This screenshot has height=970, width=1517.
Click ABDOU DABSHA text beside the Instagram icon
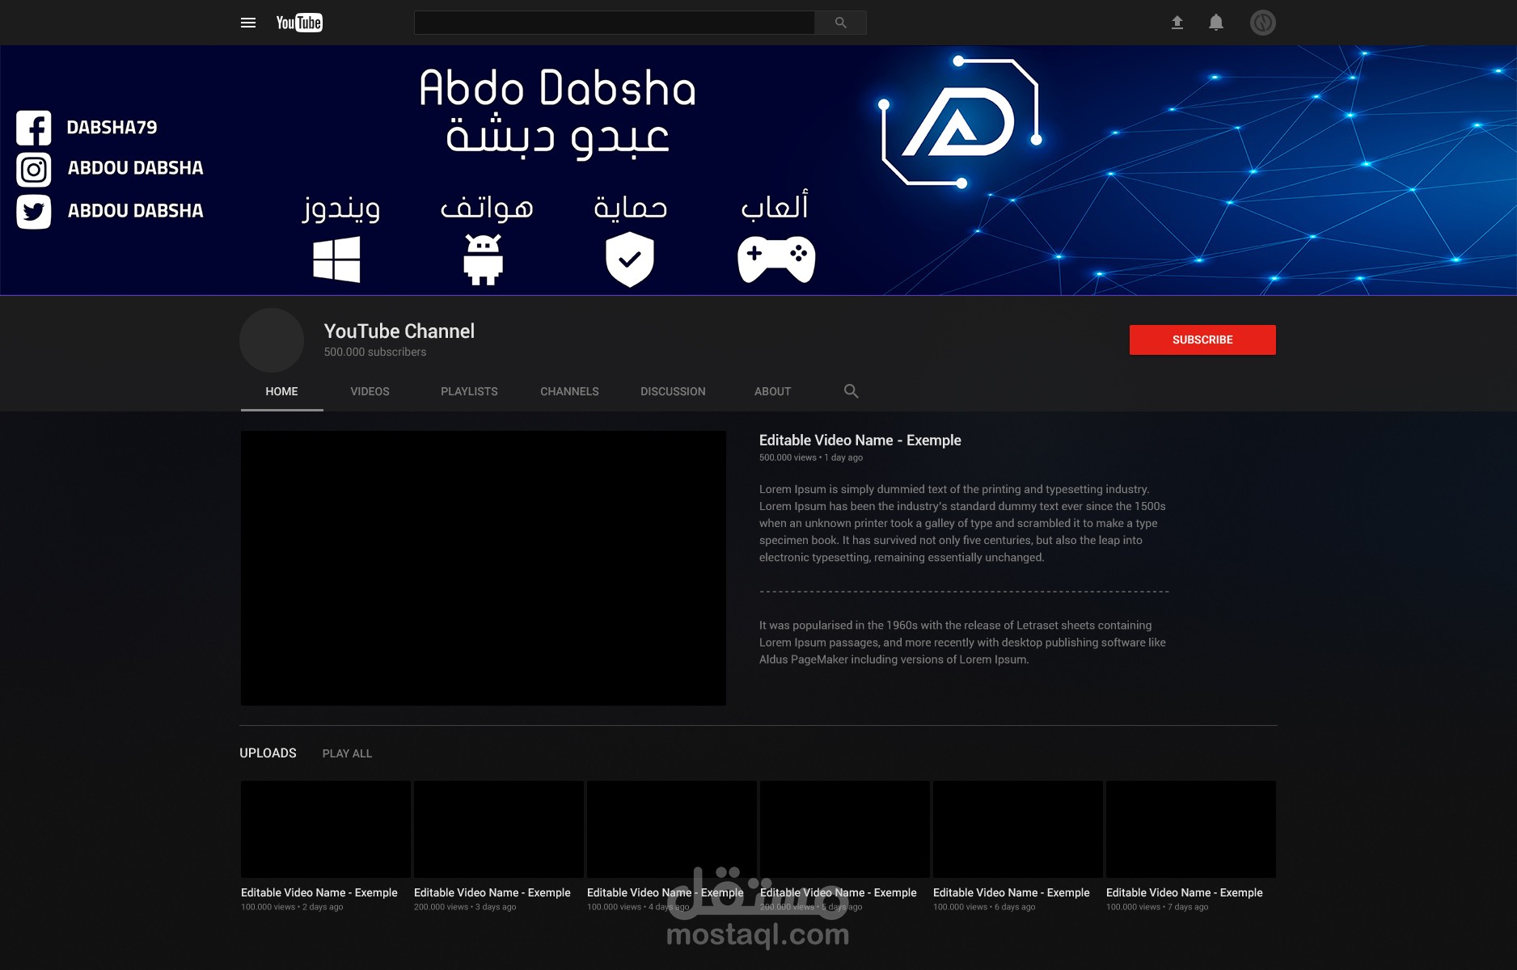[x=136, y=168]
